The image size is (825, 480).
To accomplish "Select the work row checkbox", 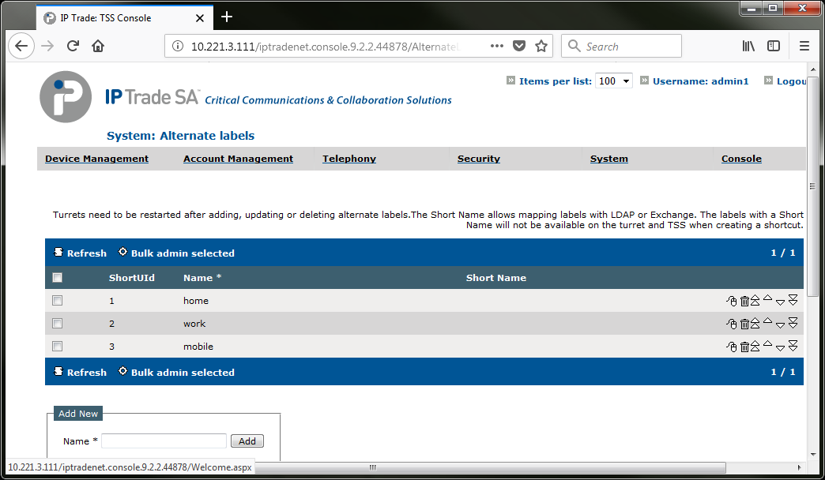I will pyautogui.click(x=58, y=324).
